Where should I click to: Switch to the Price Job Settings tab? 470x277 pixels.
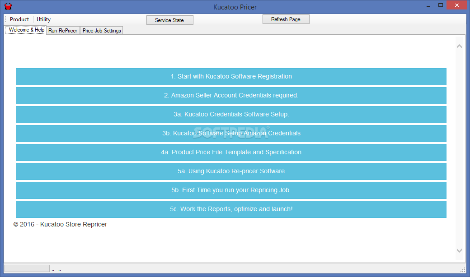click(x=102, y=31)
